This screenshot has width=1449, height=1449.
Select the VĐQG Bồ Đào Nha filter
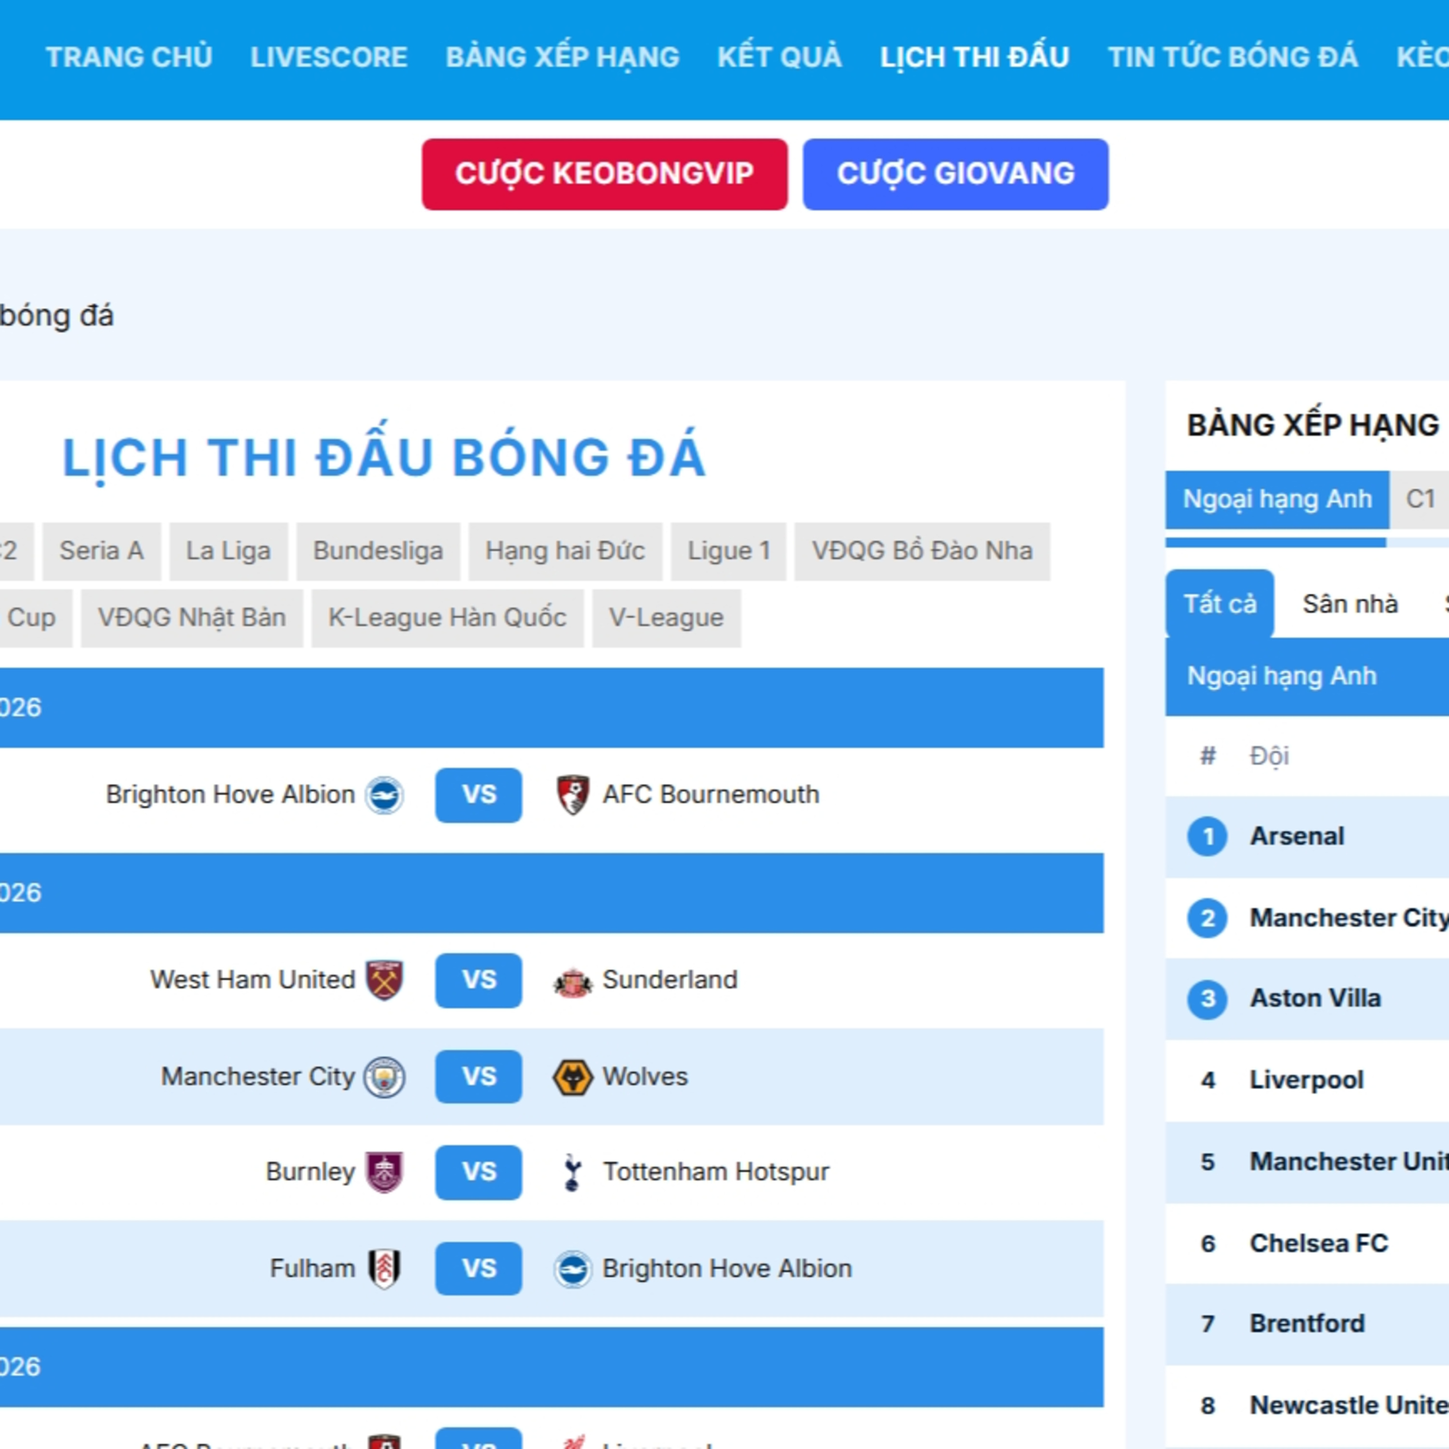click(x=922, y=551)
